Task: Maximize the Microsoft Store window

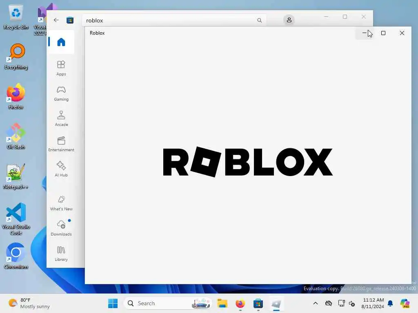Action: pos(345,17)
